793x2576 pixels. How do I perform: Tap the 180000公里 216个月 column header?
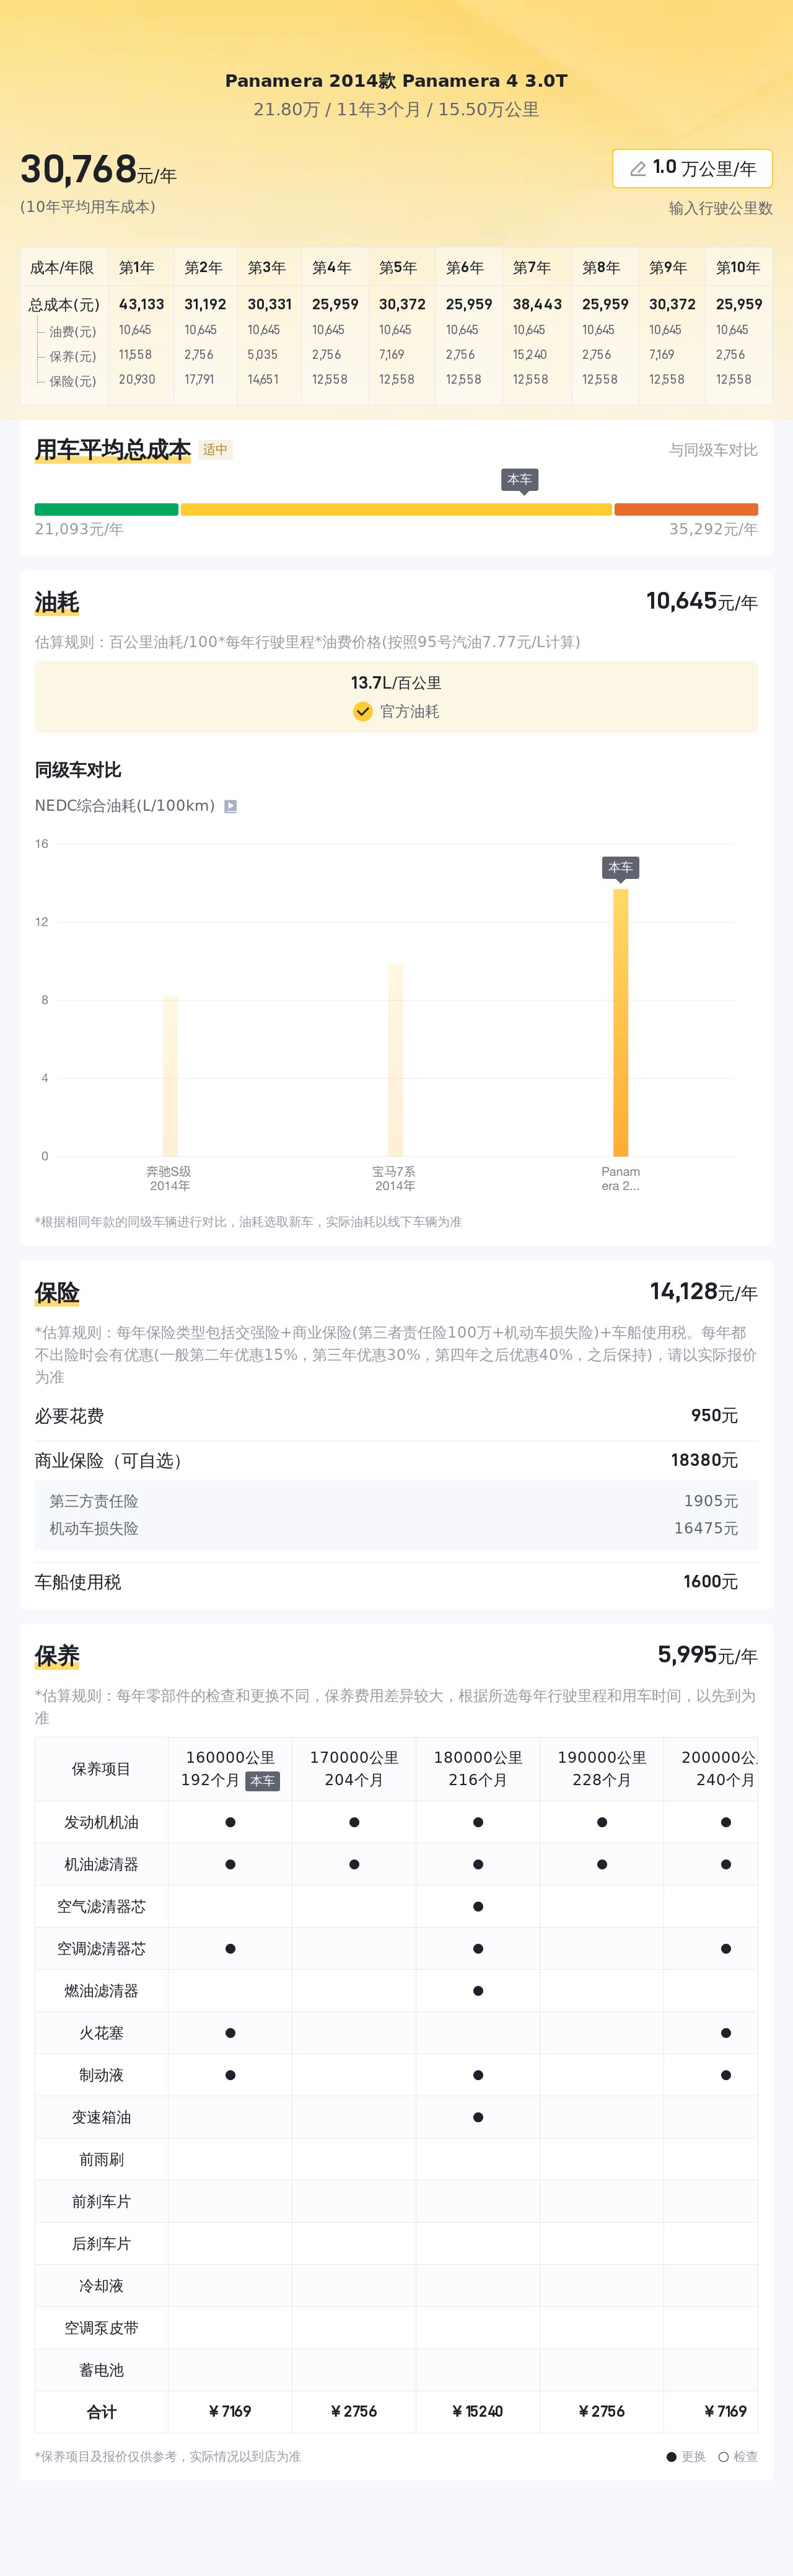coord(478,1768)
